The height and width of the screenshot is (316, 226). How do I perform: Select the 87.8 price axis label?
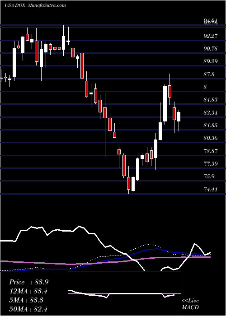click(209, 74)
